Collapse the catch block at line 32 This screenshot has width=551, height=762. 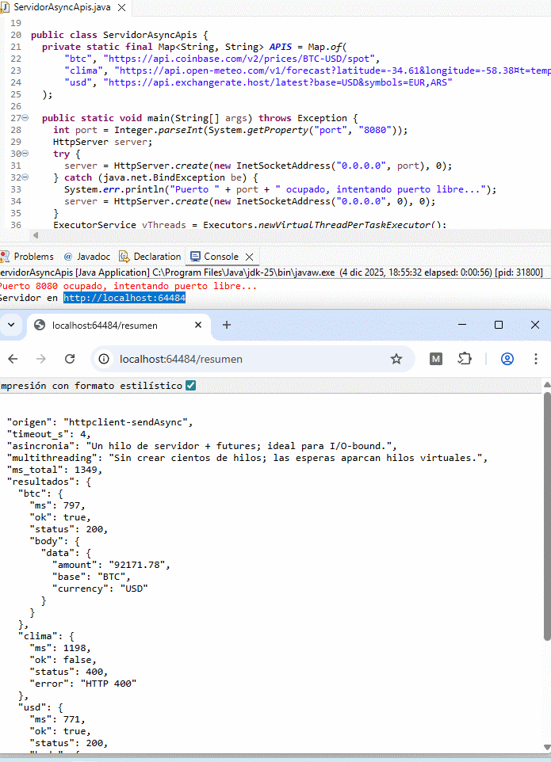coord(25,177)
